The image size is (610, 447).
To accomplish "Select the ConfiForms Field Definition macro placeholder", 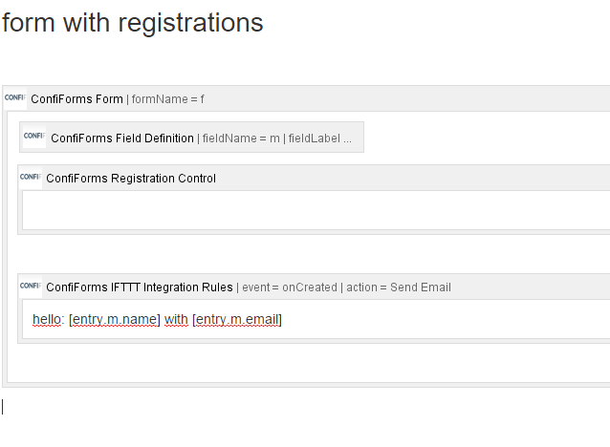I will tap(192, 137).
